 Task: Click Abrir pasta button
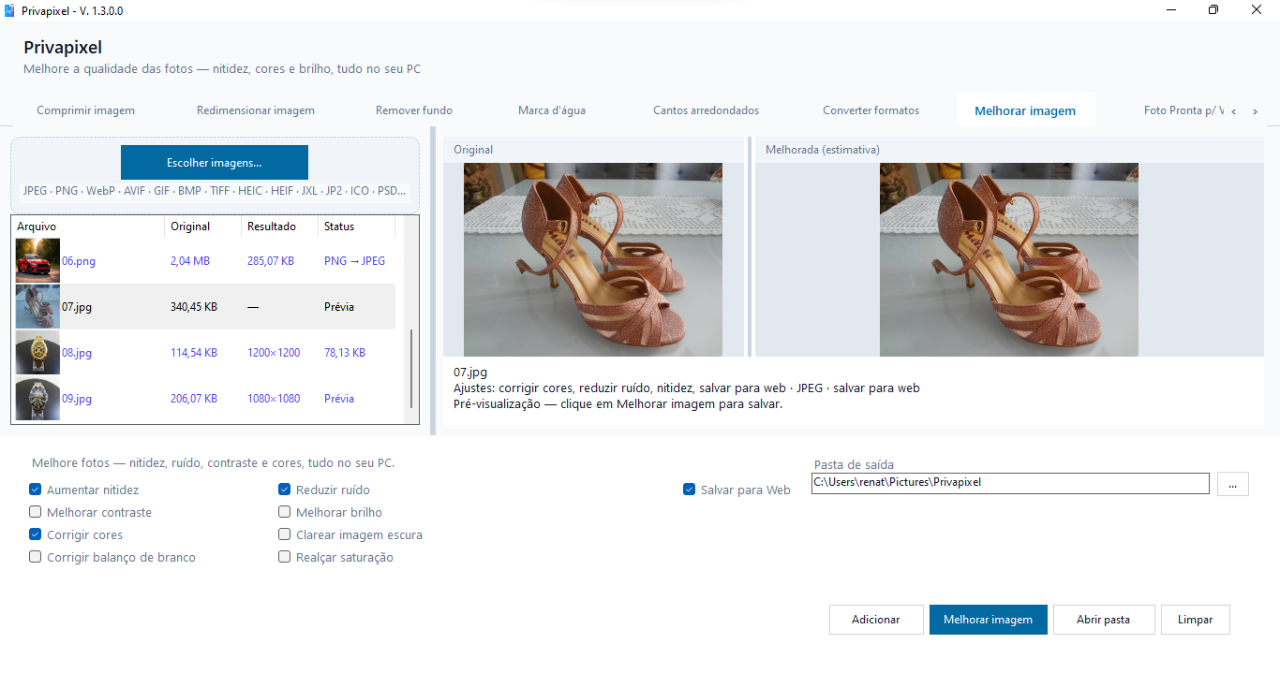[x=1104, y=620]
